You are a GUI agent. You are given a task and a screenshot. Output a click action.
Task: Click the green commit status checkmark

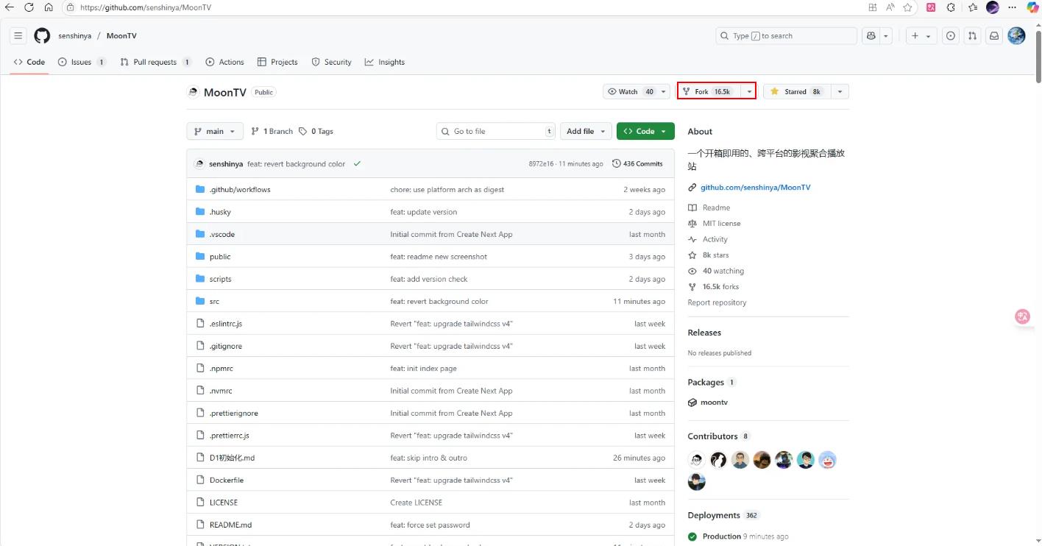coord(357,163)
